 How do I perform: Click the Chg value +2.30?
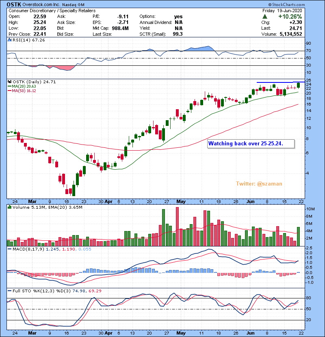pos(296,22)
